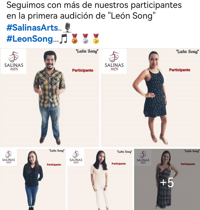Click the musical notes emoji
Image resolution: width=200 pixels, height=210 pixels.
[63, 39]
